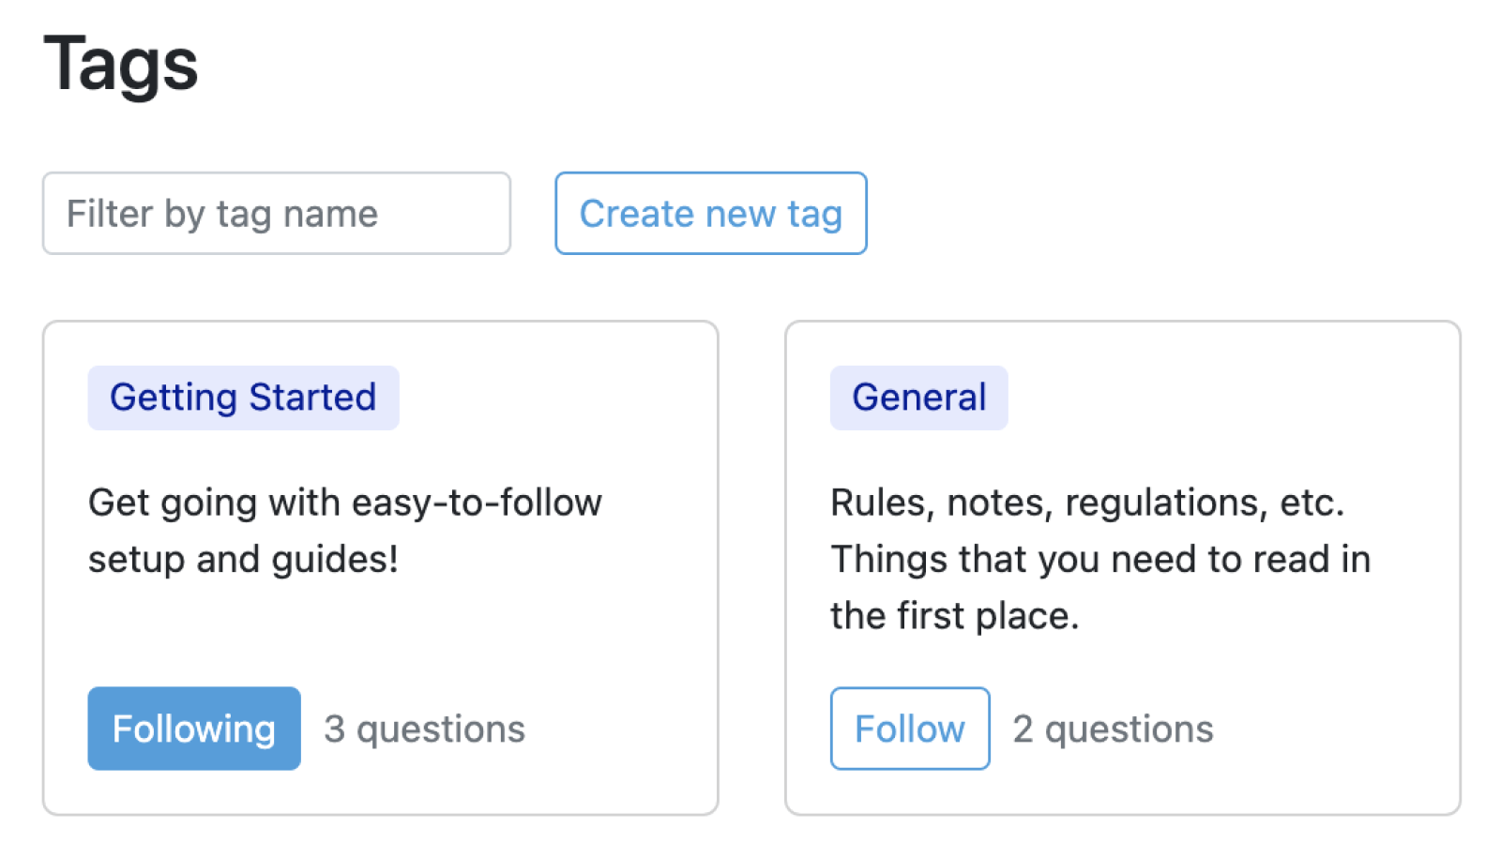Click the number 2 beside Follow
1501x842 pixels.
pyautogui.click(x=1023, y=729)
